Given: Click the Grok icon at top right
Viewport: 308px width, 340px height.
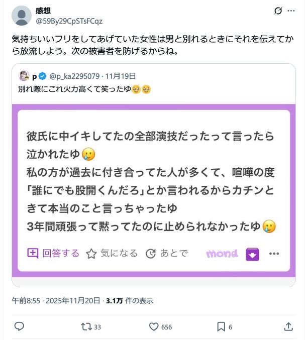Looking at the screenshot, I should click(276, 11).
